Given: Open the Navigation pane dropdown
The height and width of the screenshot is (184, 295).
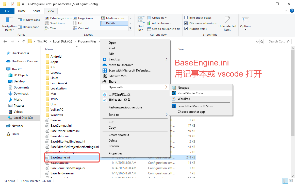Looking at the screenshot, I should click(9, 24).
